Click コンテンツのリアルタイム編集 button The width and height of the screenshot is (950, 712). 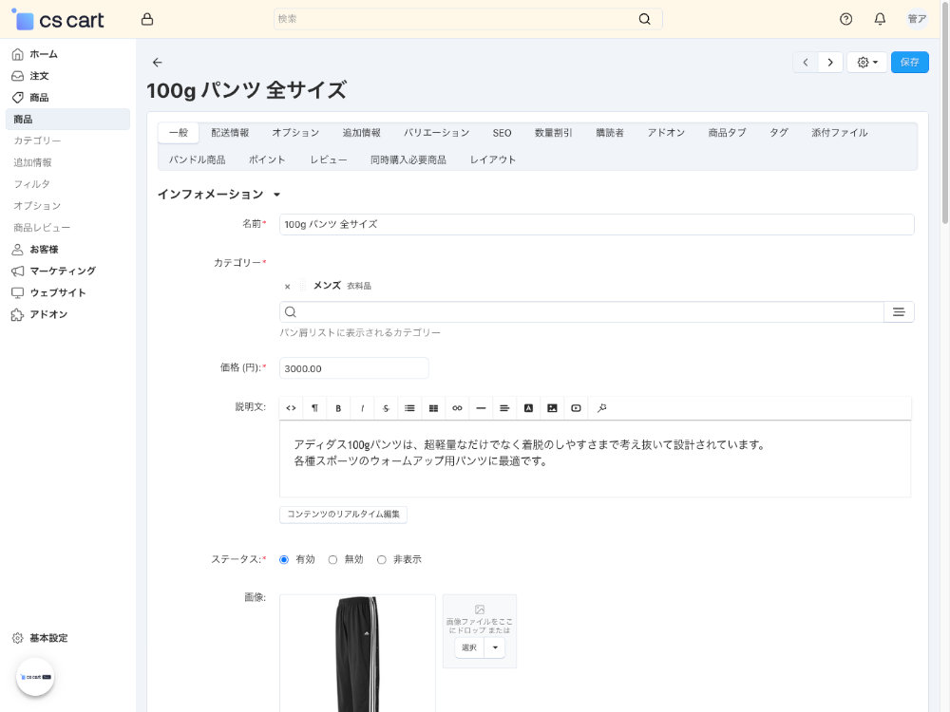coord(343,514)
